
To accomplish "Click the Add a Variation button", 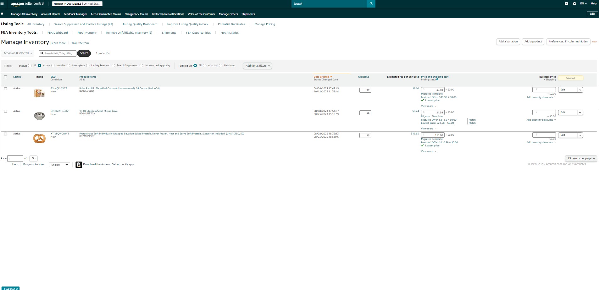I will 508,41.
